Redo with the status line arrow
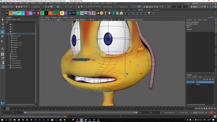This screenshot has height=122, width=217. tap(27, 7)
